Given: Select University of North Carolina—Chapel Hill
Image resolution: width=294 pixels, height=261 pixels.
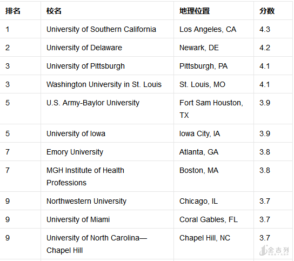Looking at the screenshot, I should coord(97,244).
